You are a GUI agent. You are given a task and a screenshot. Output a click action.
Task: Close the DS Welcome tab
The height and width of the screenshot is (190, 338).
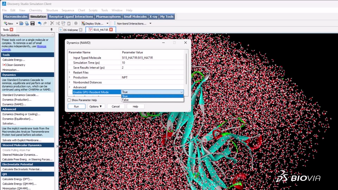click(x=81, y=30)
